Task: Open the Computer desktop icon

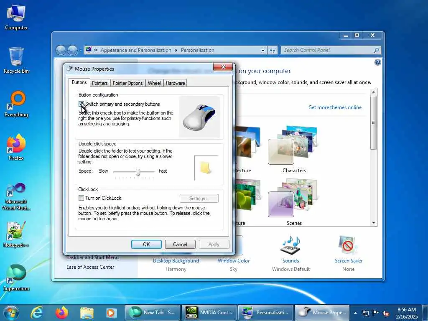Action: click(16, 17)
